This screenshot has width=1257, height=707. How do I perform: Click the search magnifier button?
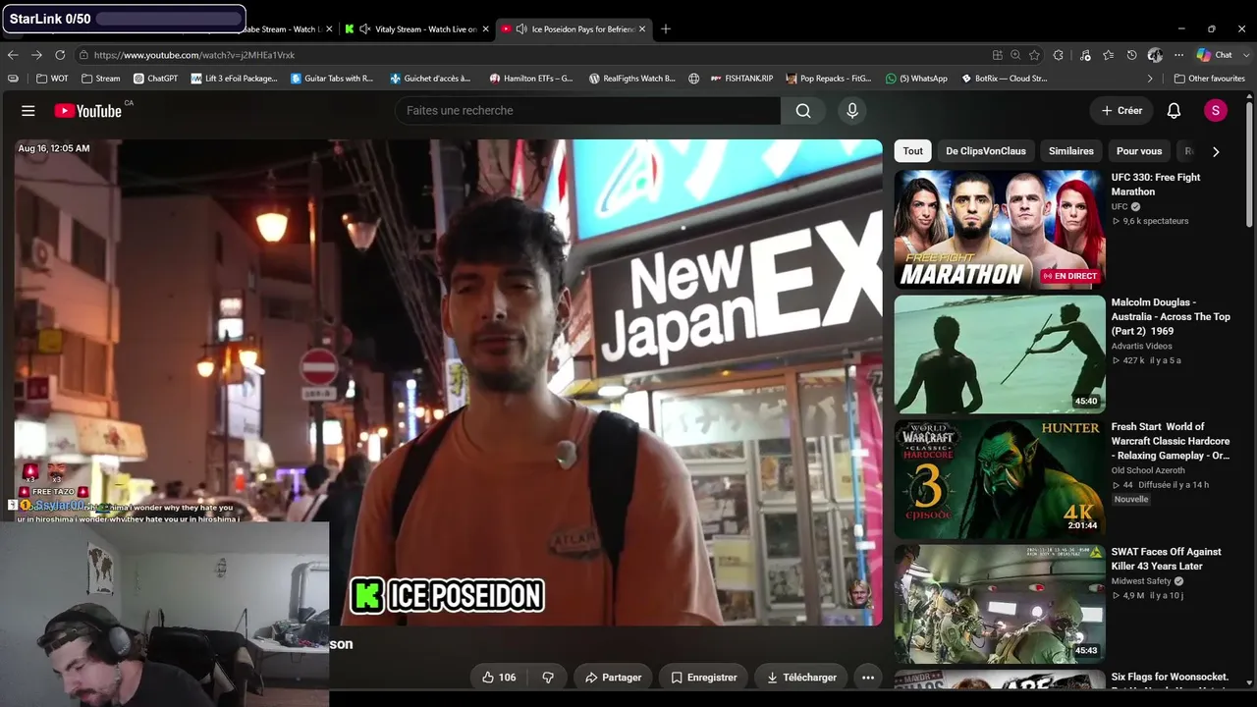803,111
